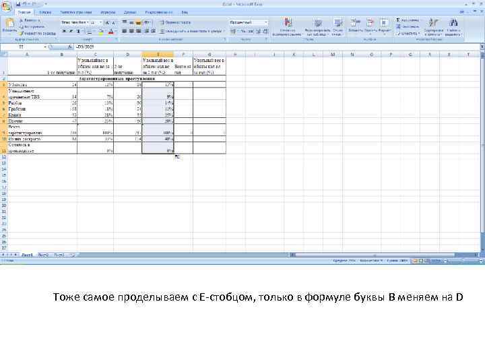The width and height of the screenshot is (485, 364).
Task: Select column E header
Action: 158,55
